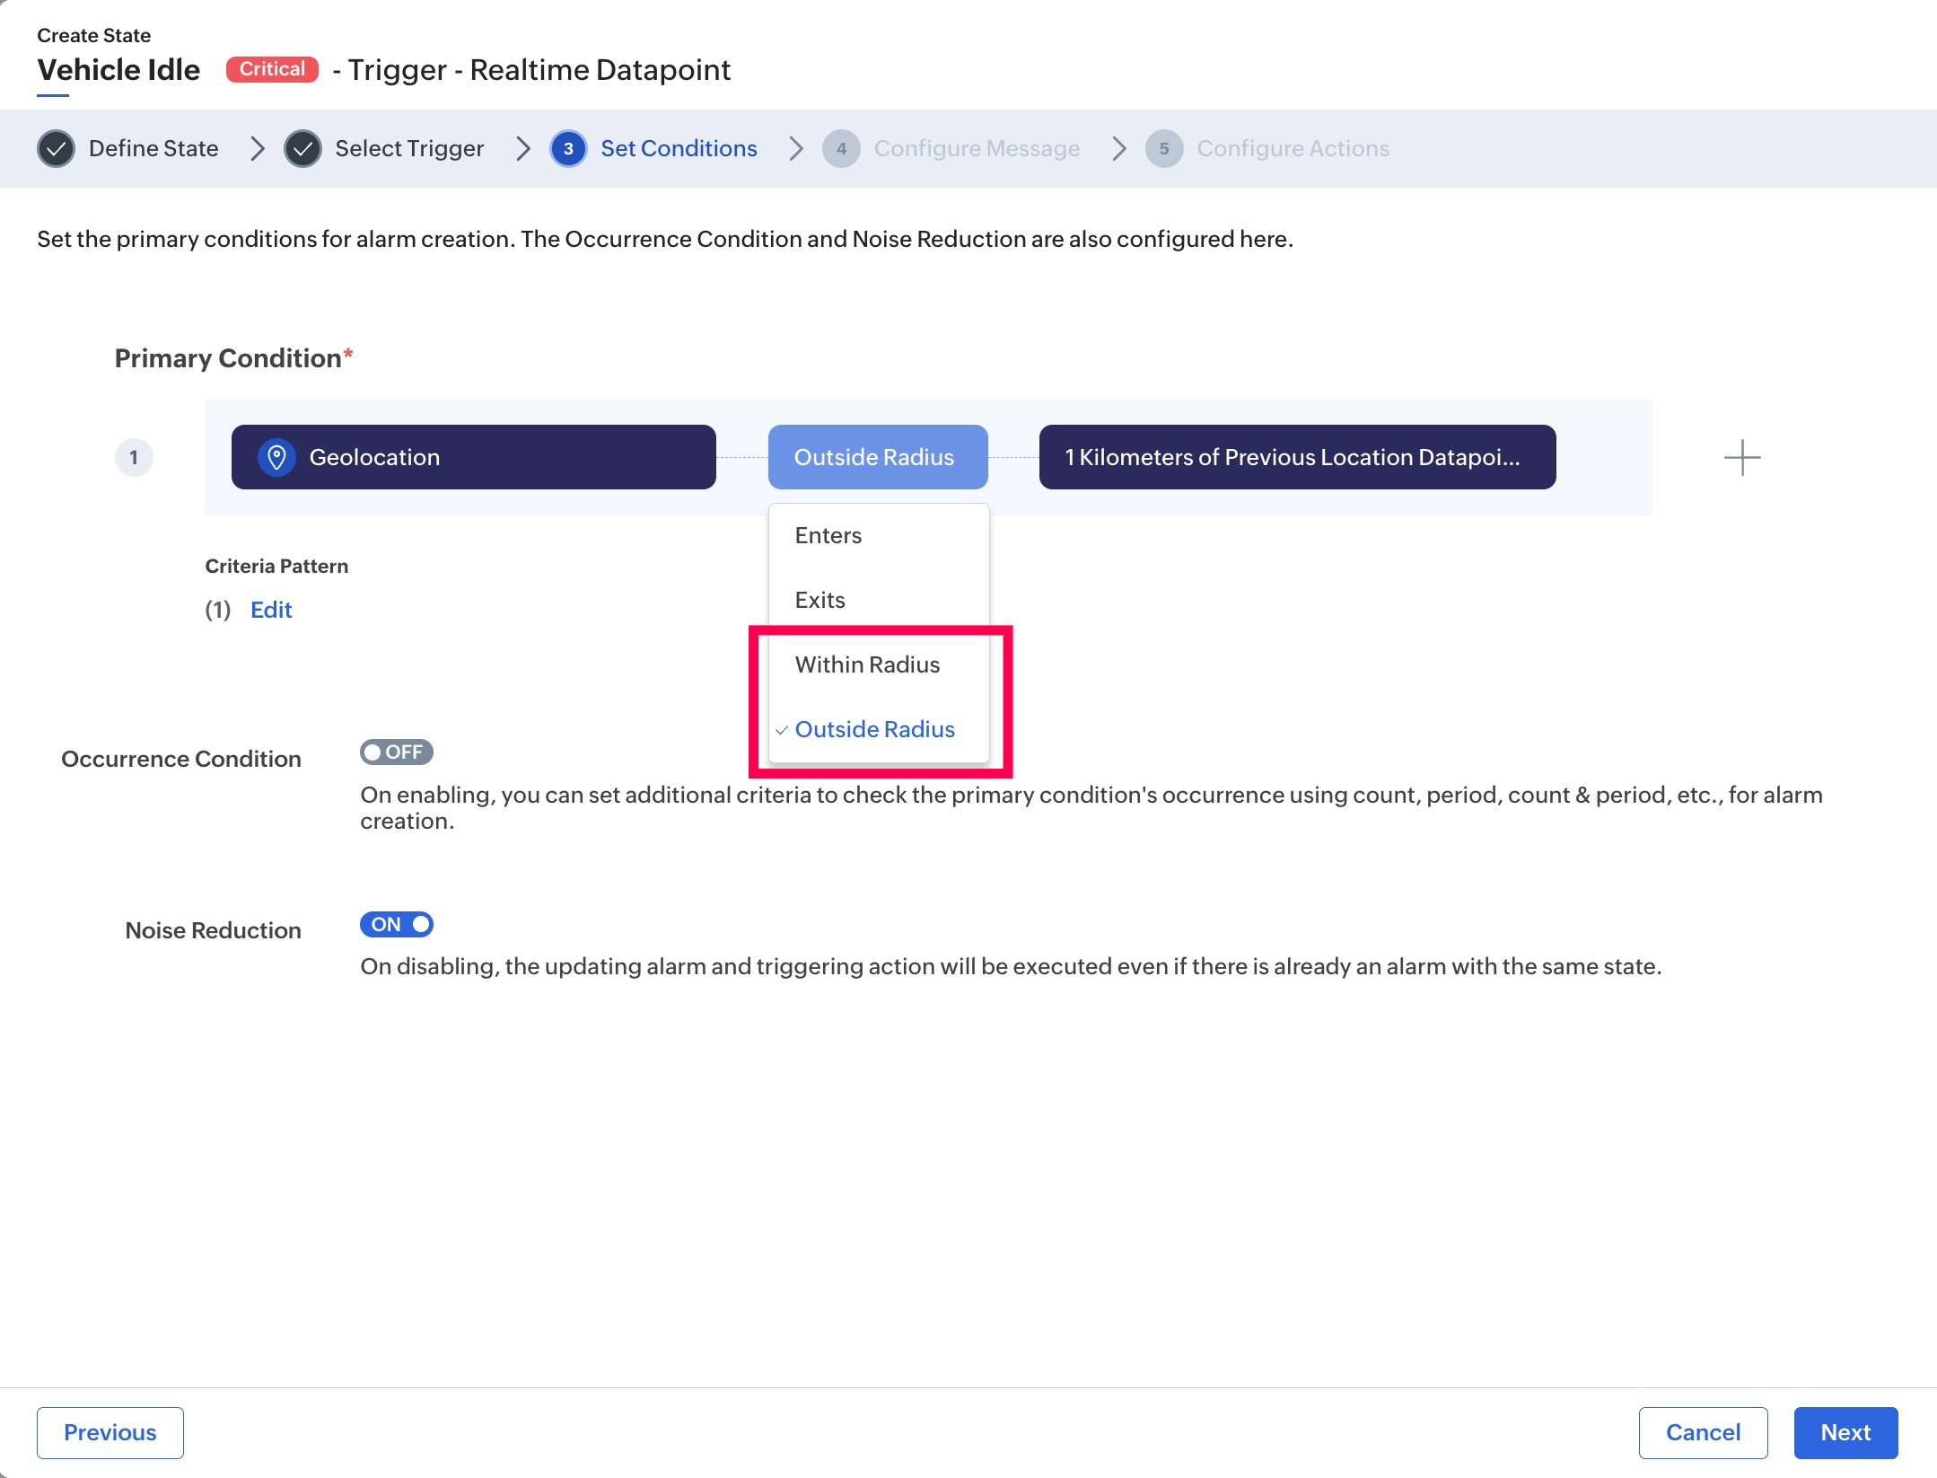This screenshot has height=1478, width=1937.
Task: Open the Geolocation field dropdown
Action: 473,457
